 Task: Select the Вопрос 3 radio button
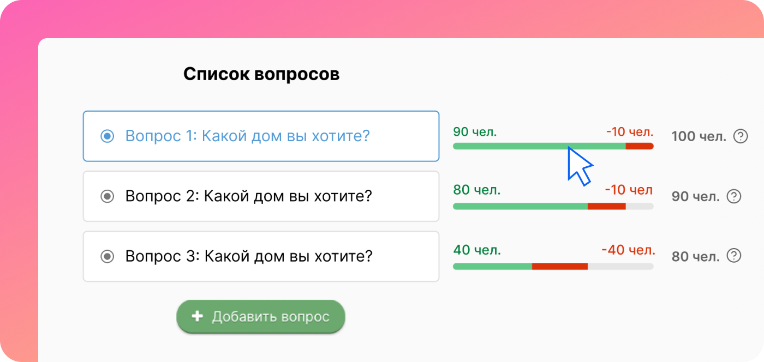click(108, 256)
